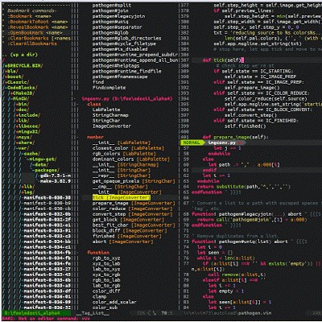322x322 pixels.
Task: Place cursor on def prepare_image(self) line
Action: [x=235, y=137]
